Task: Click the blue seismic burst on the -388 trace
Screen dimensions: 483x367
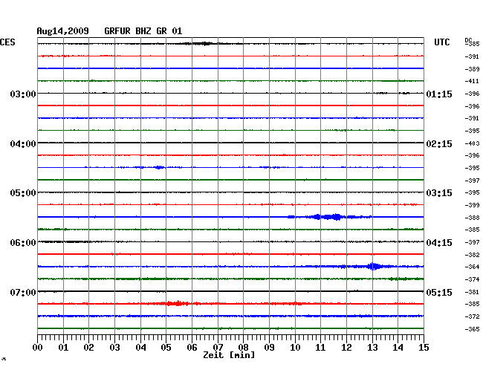Action: 330,217
